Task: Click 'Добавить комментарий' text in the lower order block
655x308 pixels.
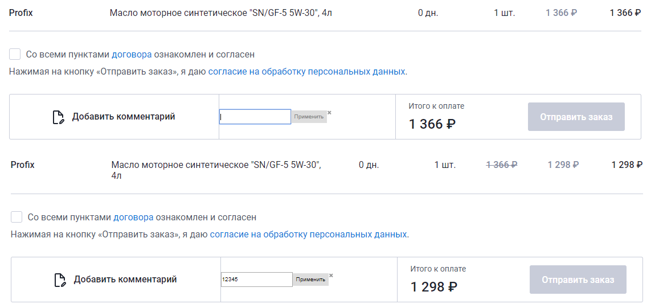Action: click(125, 280)
